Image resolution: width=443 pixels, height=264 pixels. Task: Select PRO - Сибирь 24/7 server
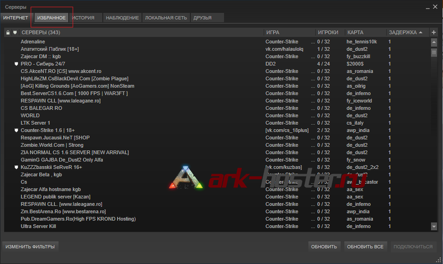(x=217, y=64)
